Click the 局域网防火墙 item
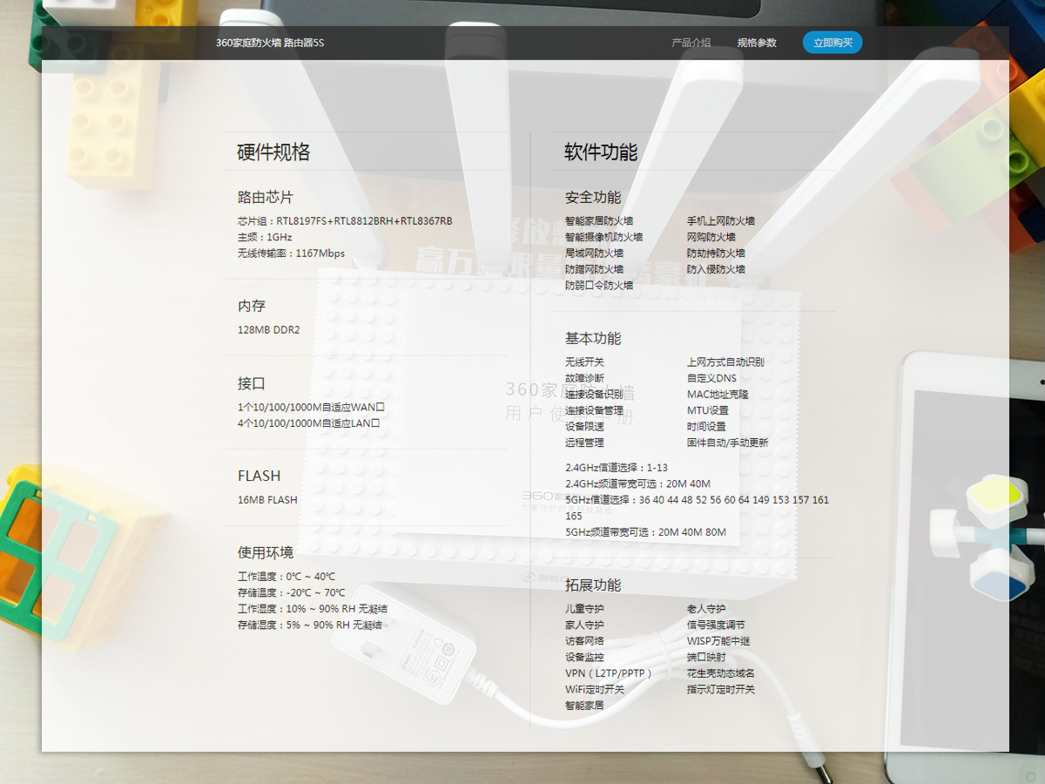This screenshot has width=1045, height=784. point(595,253)
